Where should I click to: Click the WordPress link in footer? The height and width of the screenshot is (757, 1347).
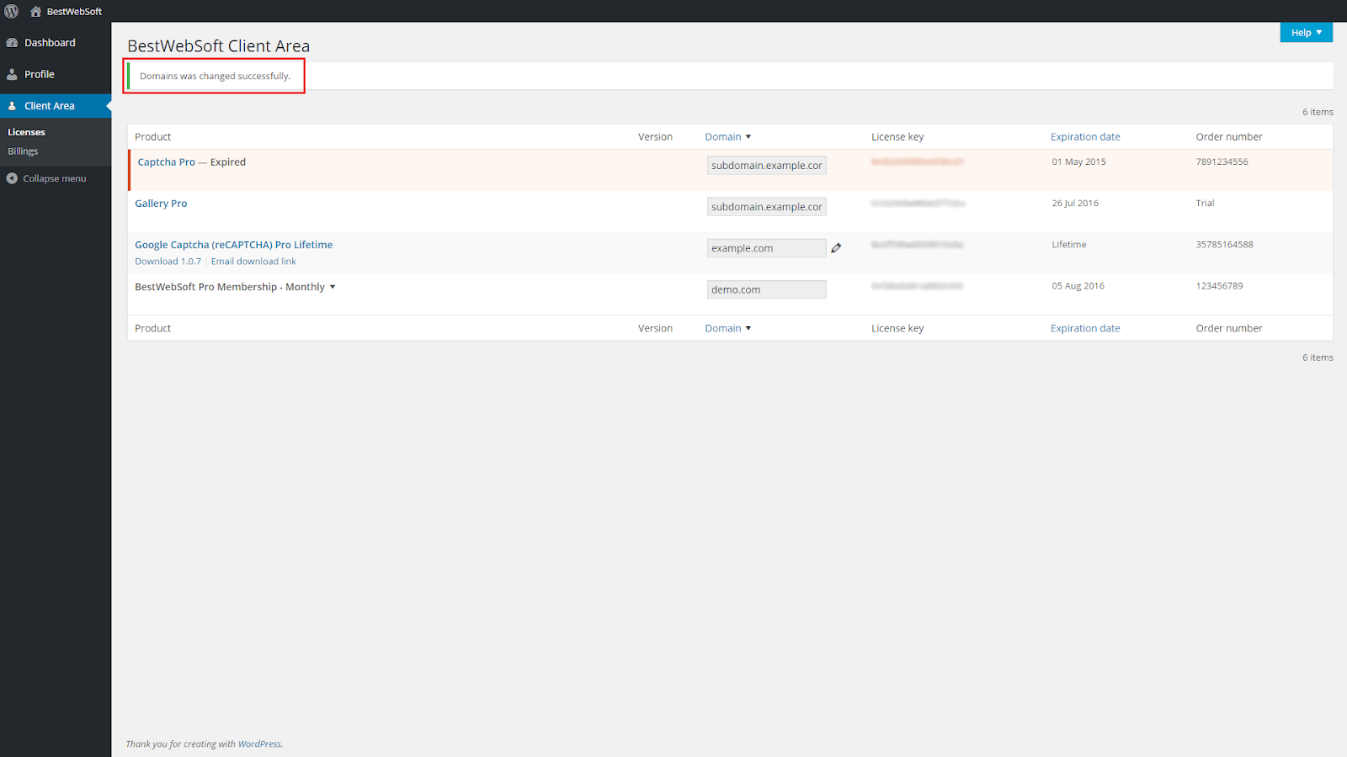[x=259, y=744]
